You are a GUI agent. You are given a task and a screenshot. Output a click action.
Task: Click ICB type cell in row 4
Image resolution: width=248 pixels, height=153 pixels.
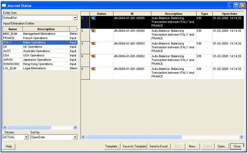coord(204,60)
